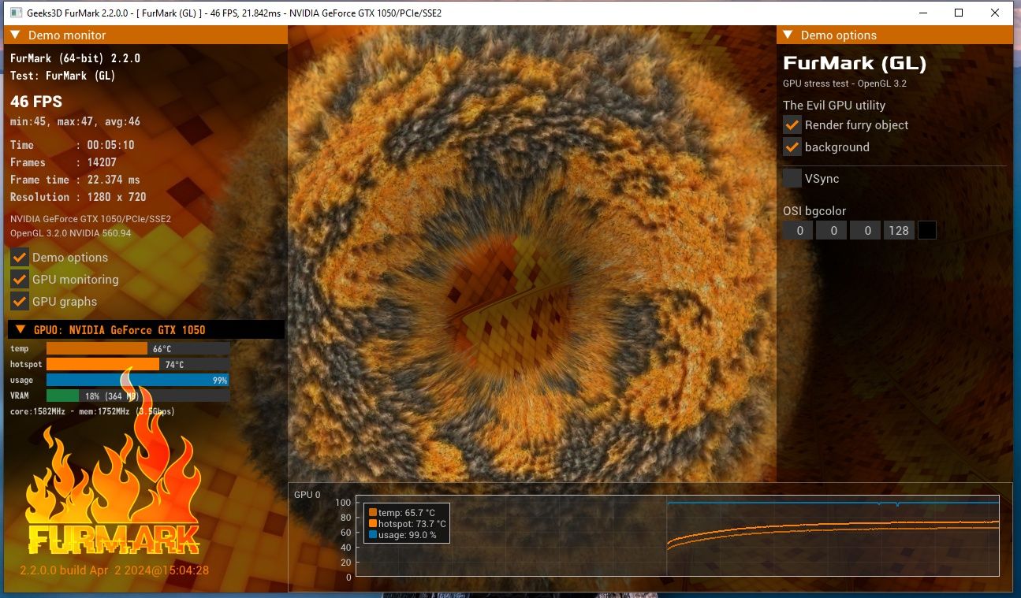This screenshot has width=1021, height=598.
Task: Collapse the Demo options panel
Action: (x=788, y=35)
